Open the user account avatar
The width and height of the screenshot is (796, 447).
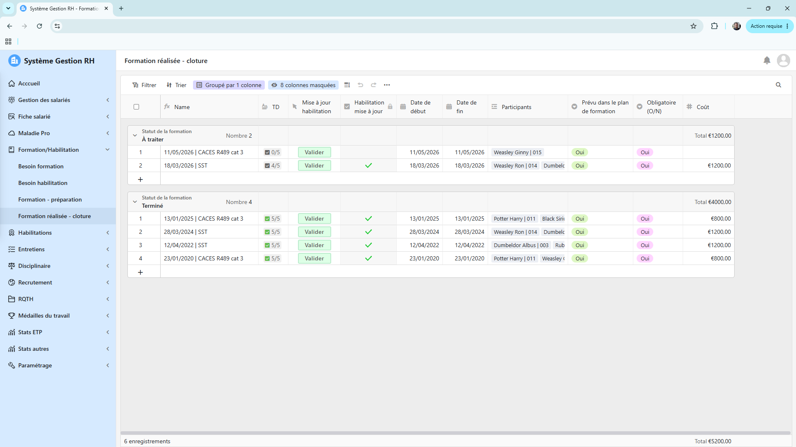pos(783,61)
